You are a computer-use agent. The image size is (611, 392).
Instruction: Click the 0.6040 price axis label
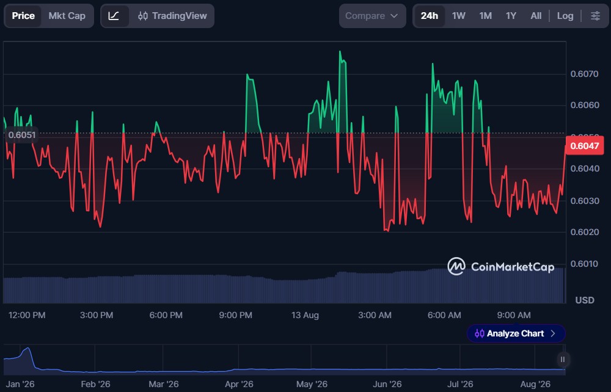point(584,169)
